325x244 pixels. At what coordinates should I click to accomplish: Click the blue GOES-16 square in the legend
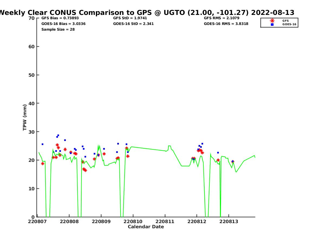[272, 24]
